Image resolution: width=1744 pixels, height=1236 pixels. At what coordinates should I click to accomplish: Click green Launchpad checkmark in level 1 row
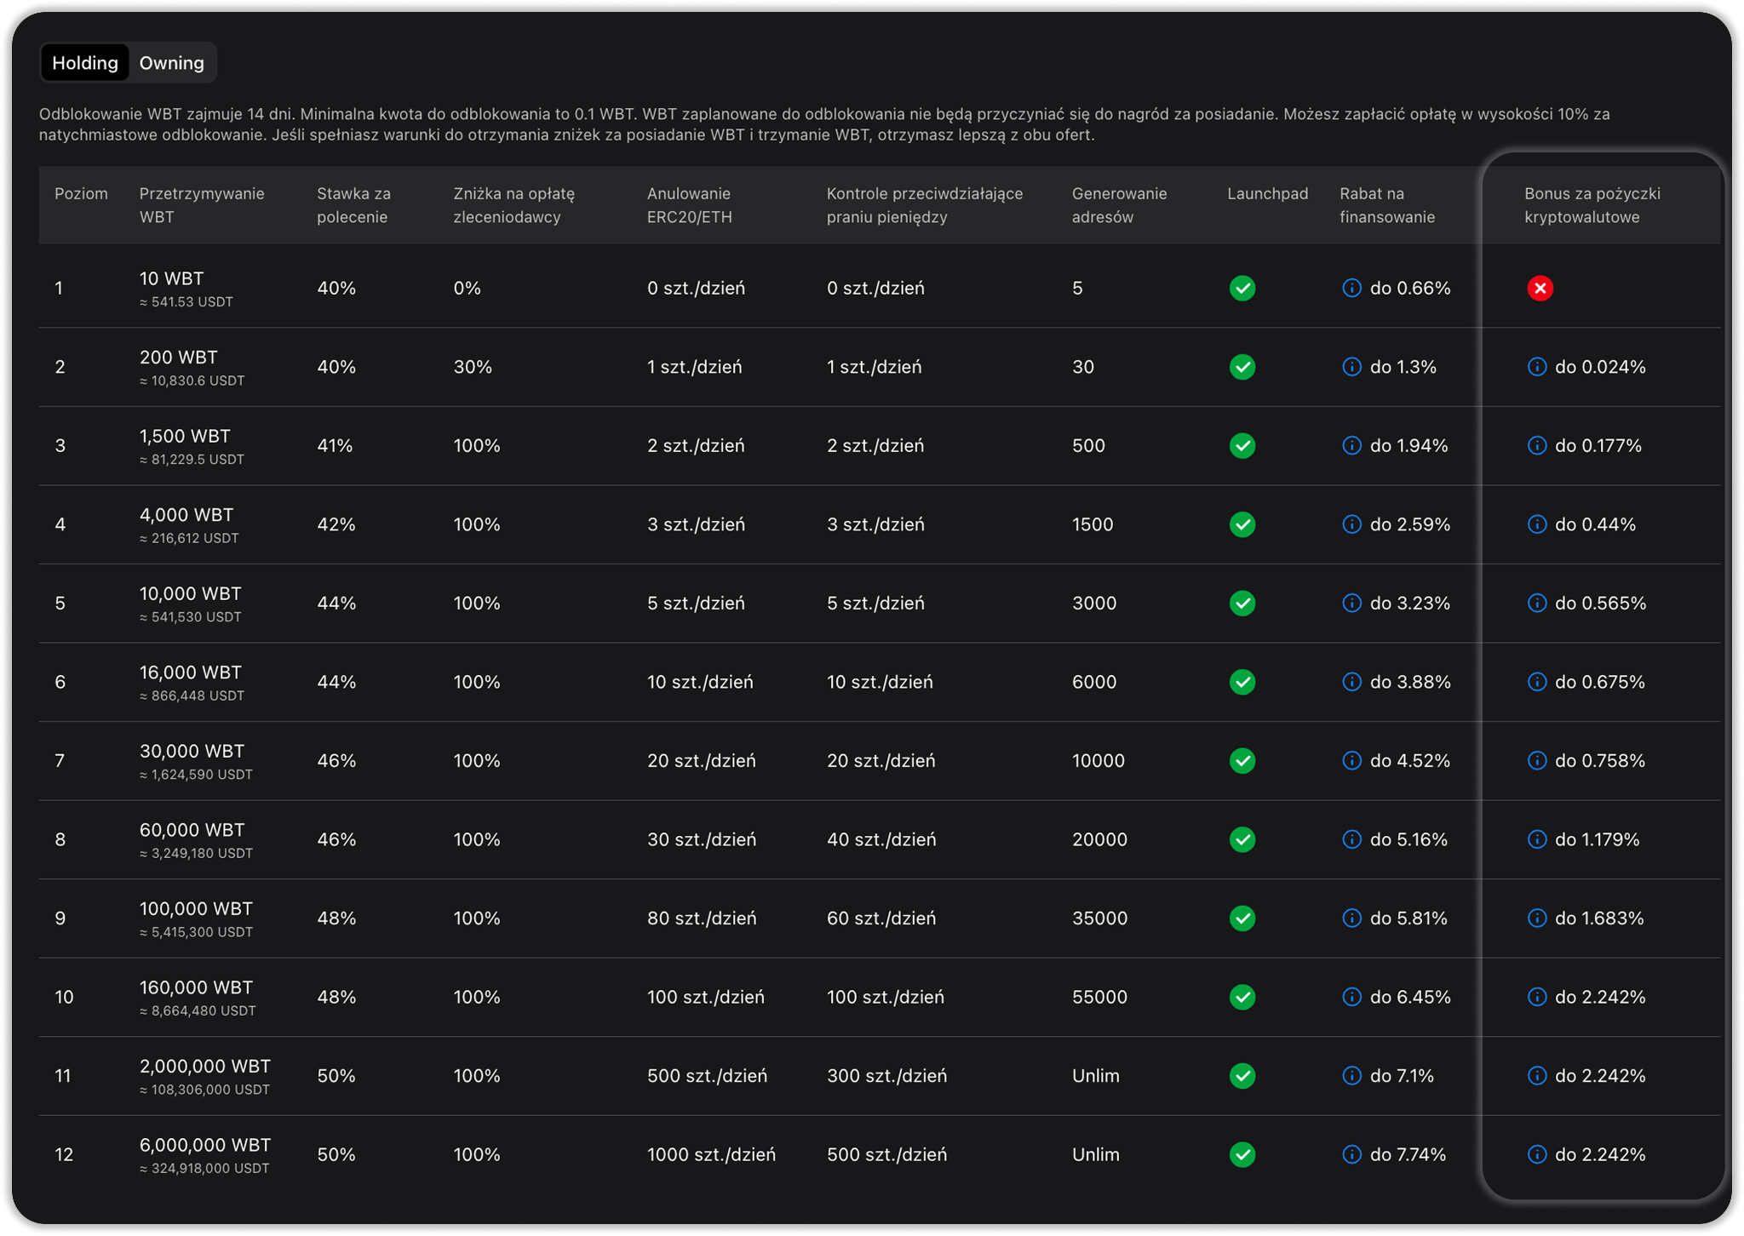[1242, 288]
